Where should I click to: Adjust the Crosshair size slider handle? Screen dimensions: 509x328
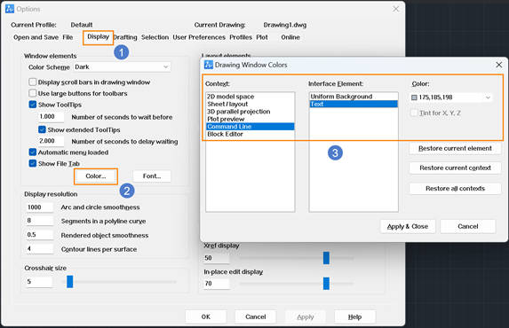coord(70,282)
